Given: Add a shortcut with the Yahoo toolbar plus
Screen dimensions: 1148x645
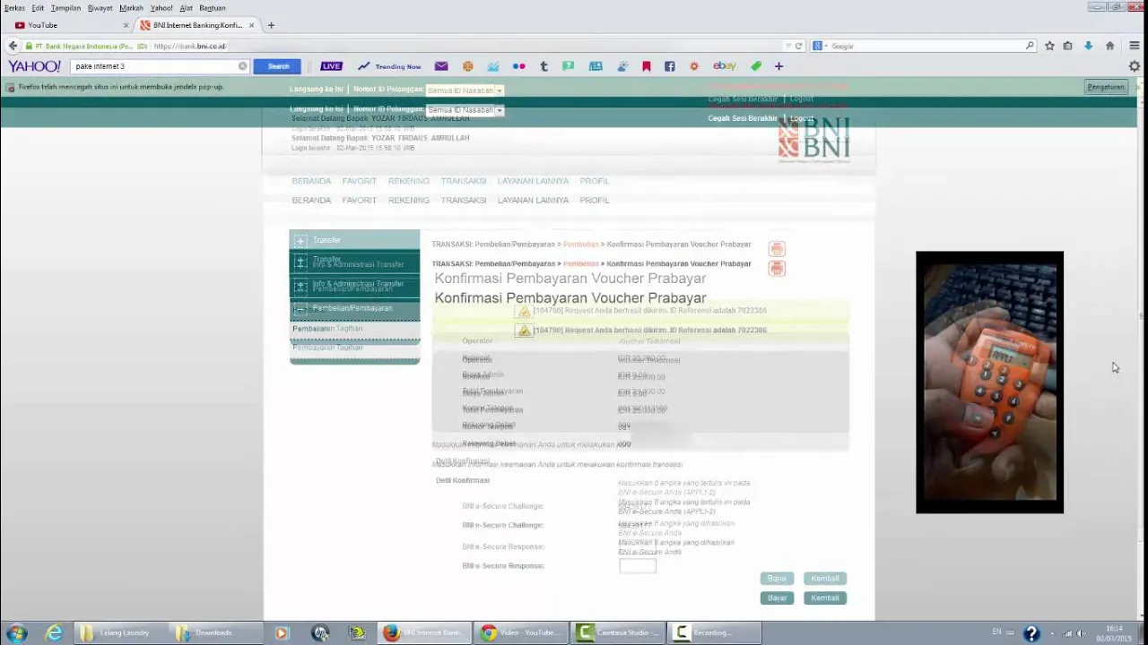Looking at the screenshot, I should tap(778, 66).
